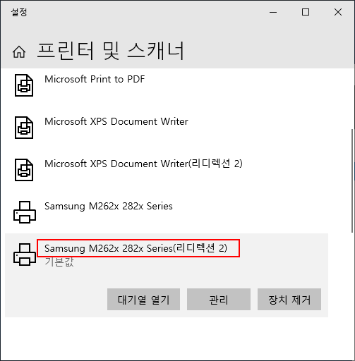This screenshot has height=361, width=355.
Task: Maximize the 설정 window
Action: coord(306,12)
